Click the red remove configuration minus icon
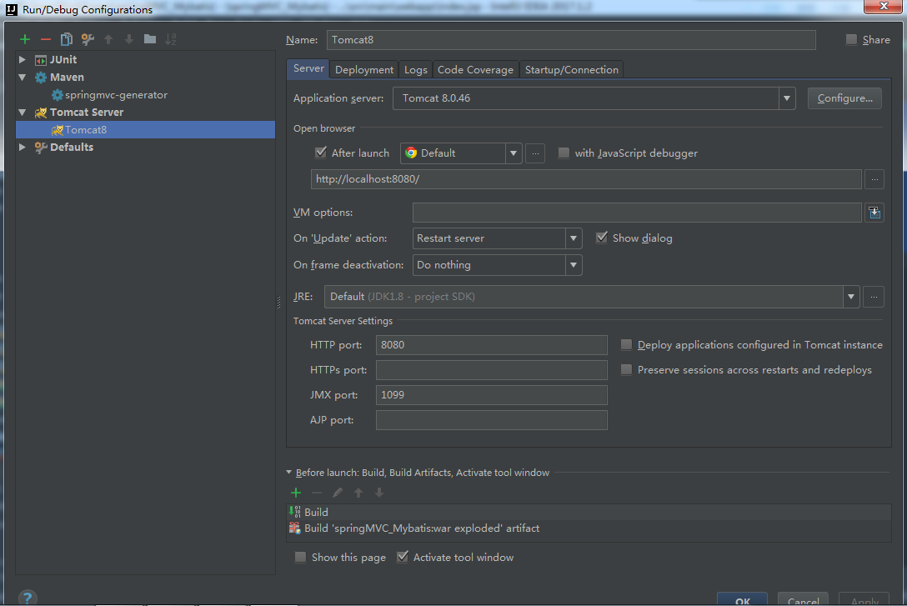Screen dimensions: 907x606 pos(46,39)
